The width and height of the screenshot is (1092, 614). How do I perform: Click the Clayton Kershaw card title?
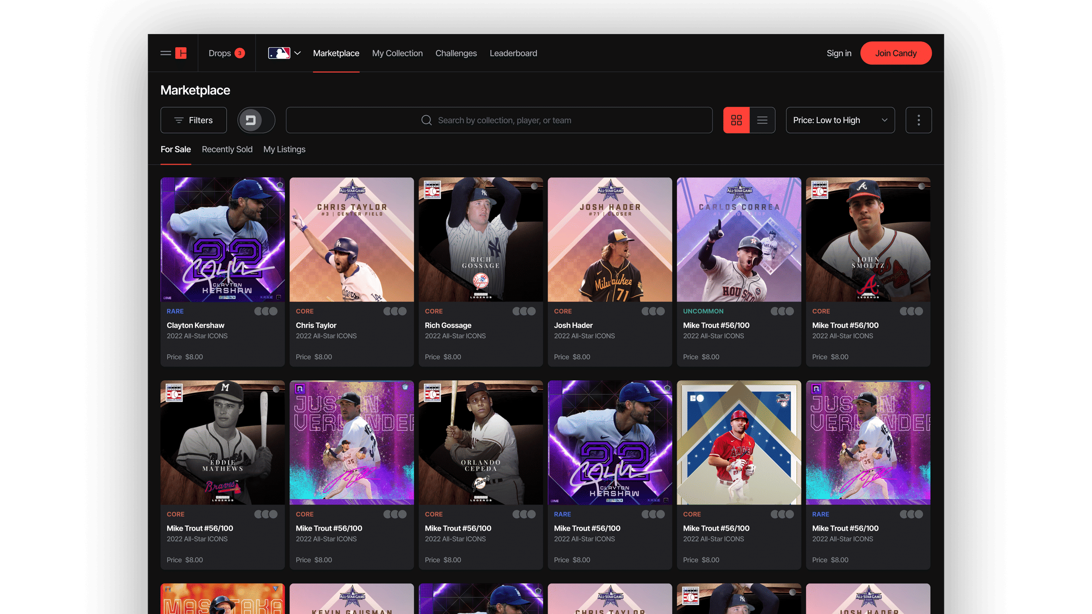(x=195, y=325)
